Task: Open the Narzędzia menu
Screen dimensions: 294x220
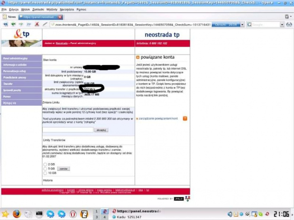Action: tap(67, 9)
